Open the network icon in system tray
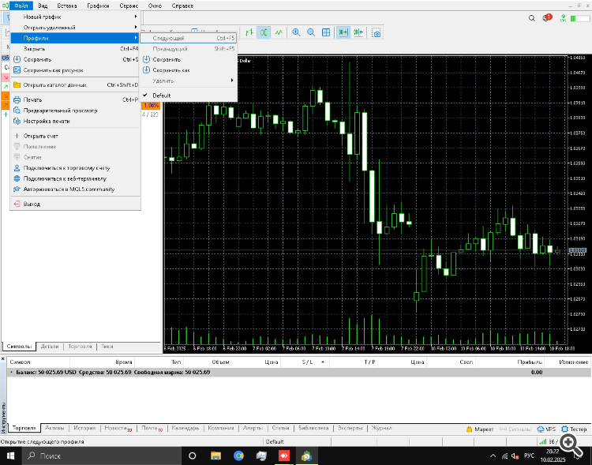This screenshot has height=465, width=592. [504, 456]
